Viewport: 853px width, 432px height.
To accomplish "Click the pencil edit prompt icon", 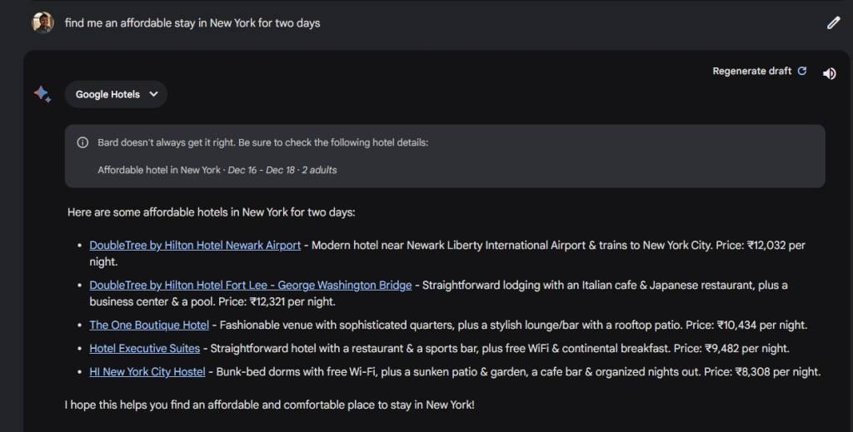I will point(833,23).
